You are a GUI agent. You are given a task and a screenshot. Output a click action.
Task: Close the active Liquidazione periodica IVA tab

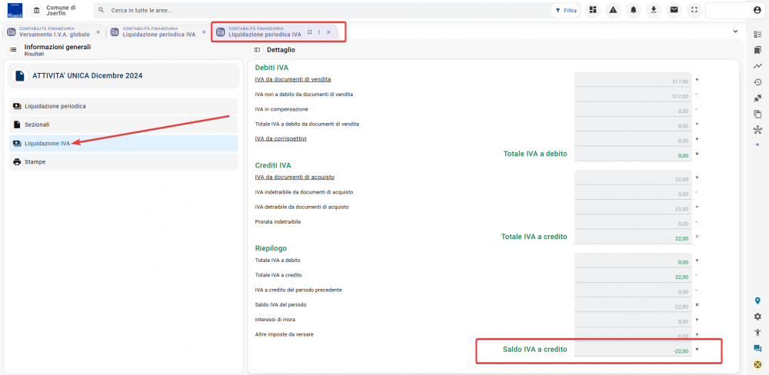[x=328, y=32]
